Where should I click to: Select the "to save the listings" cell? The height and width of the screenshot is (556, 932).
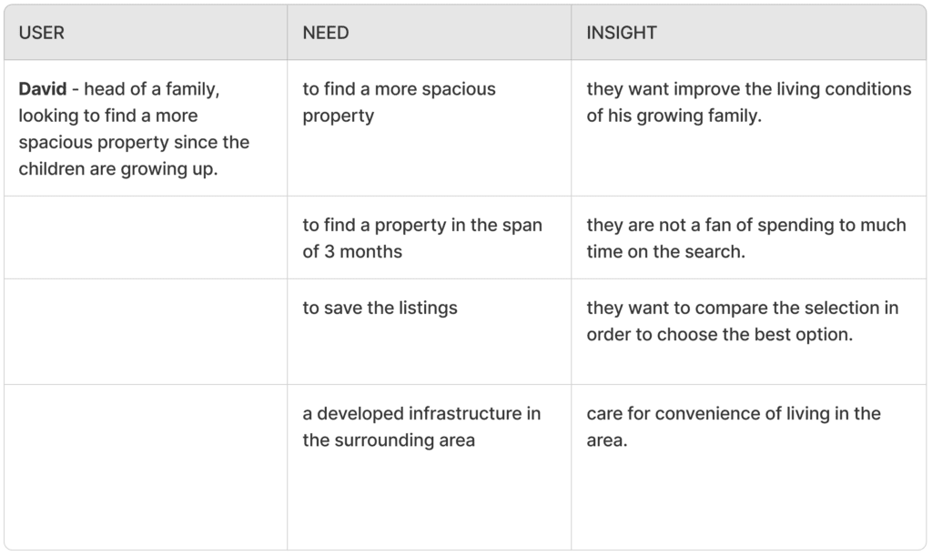tap(380, 308)
